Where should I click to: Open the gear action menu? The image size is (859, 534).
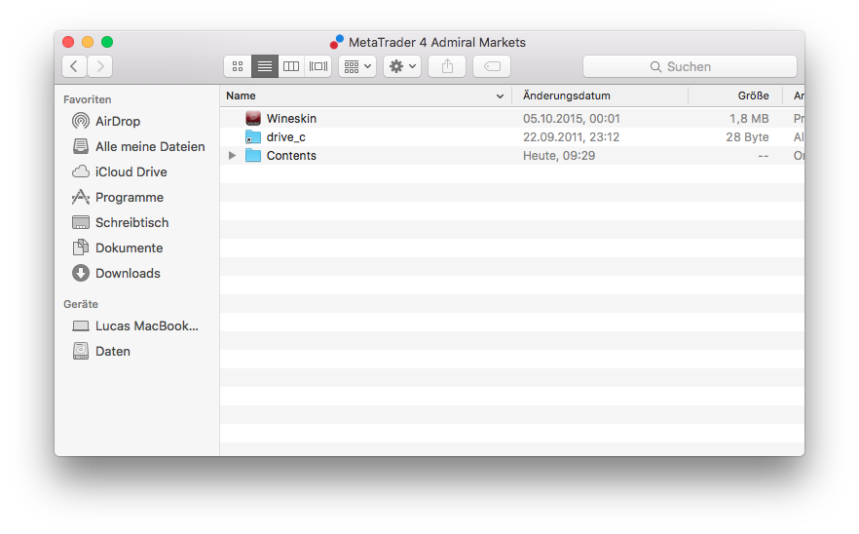pyautogui.click(x=402, y=66)
